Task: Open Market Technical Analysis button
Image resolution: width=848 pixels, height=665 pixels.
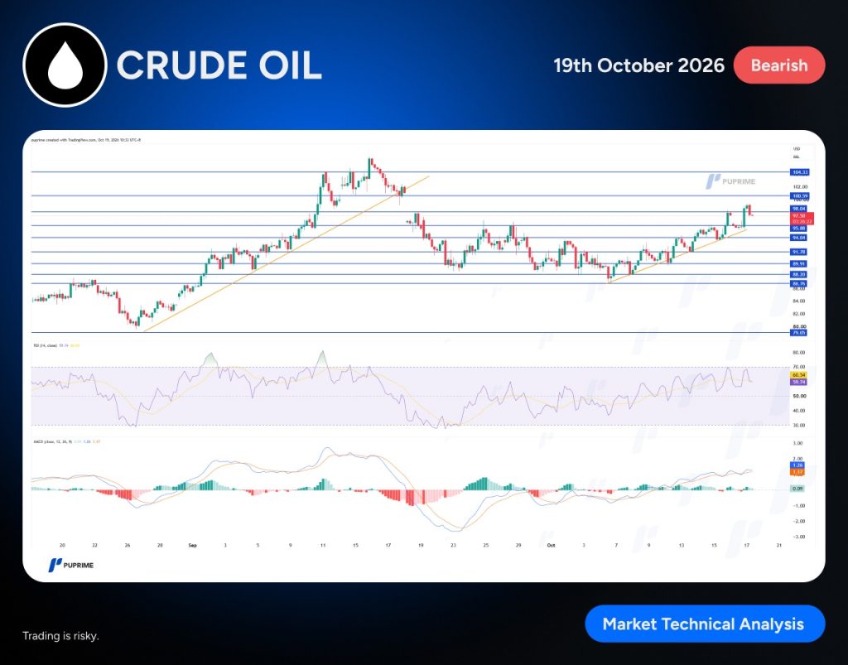Action: [x=705, y=624]
